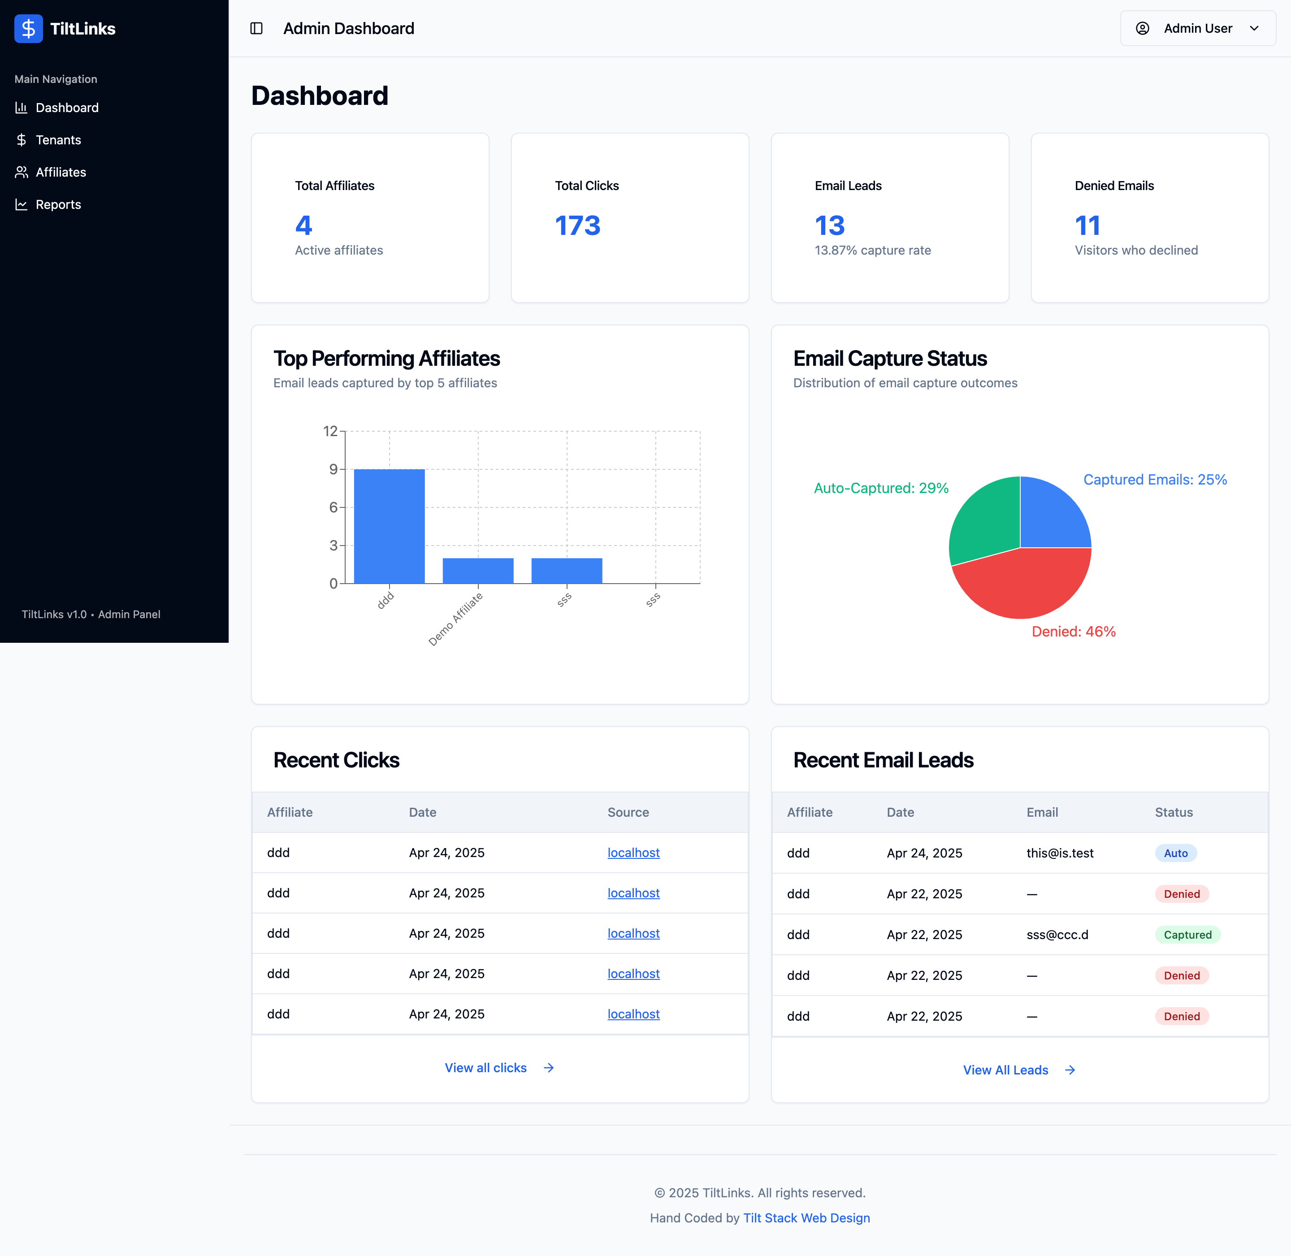This screenshot has height=1256, width=1291.
Task: Click the tallest bar in Top Performing Affiliates
Action: (389, 524)
